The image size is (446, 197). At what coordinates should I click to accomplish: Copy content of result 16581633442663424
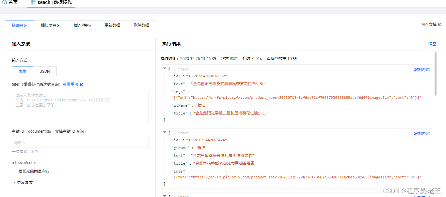(x=422, y=134)
